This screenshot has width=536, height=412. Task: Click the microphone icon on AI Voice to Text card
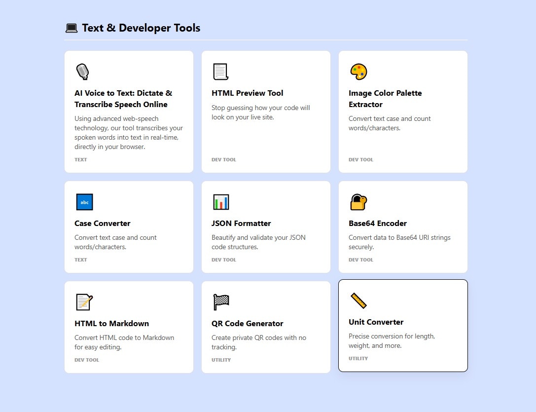pyautogui.click(x=82, y=72)
